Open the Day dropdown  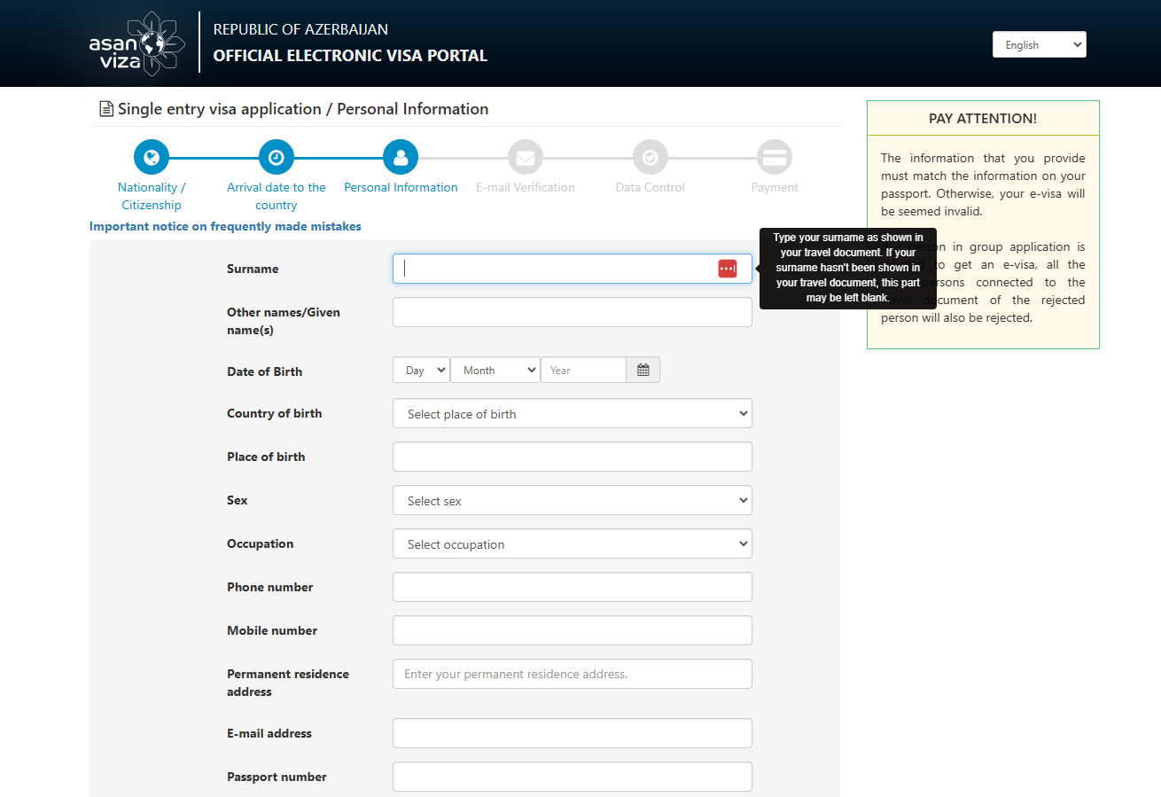tap(421, 370)
